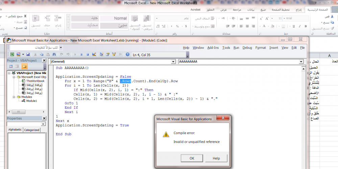
Task: Click the blue Help question icon
Action: pos(128,55)
